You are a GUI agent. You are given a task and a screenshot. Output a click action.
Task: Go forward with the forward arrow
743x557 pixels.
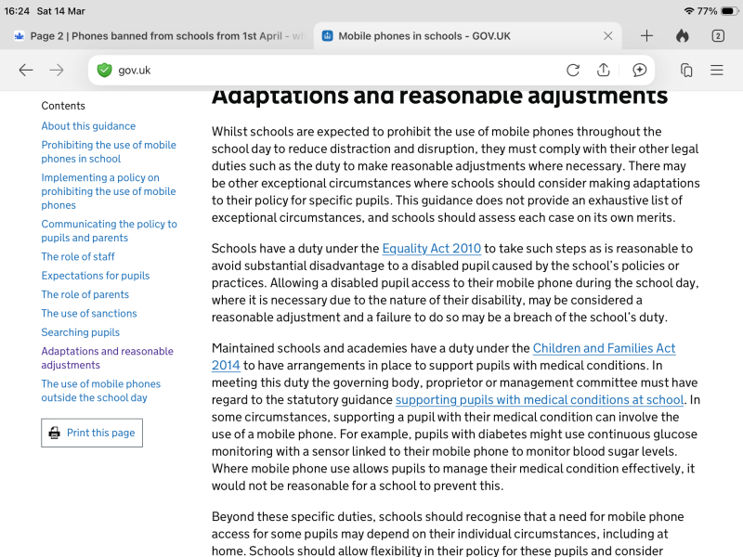coord(57,71)
